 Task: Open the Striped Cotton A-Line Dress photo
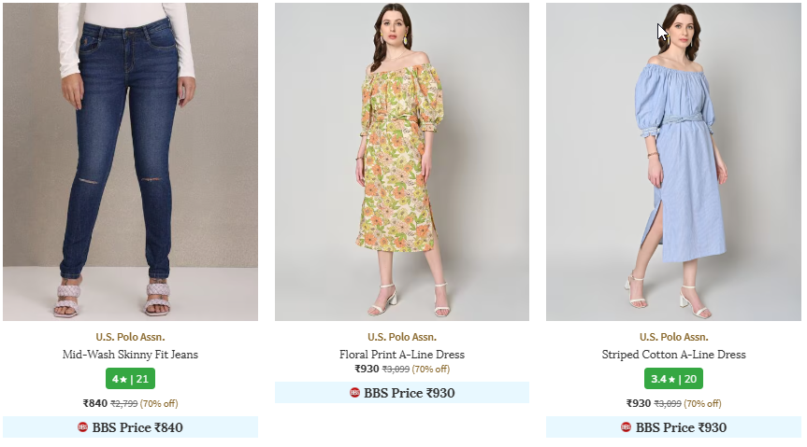tap(673, 161)
